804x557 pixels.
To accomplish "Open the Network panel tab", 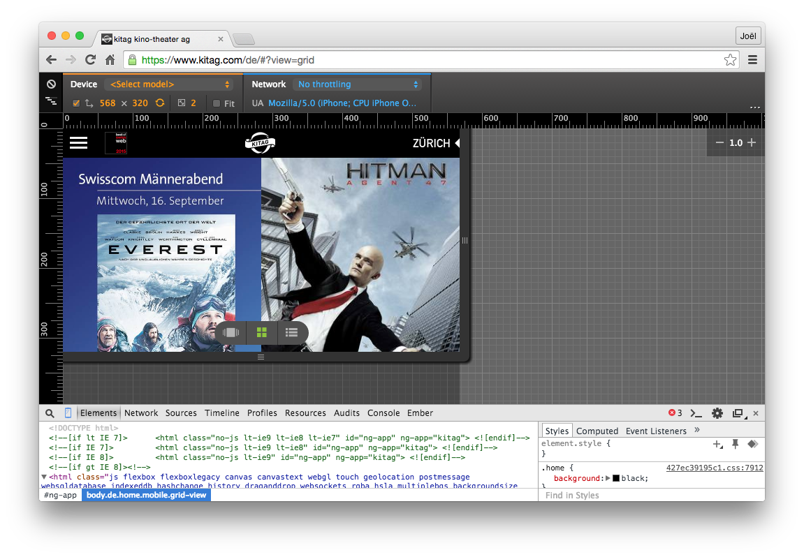I will [141, 413].
